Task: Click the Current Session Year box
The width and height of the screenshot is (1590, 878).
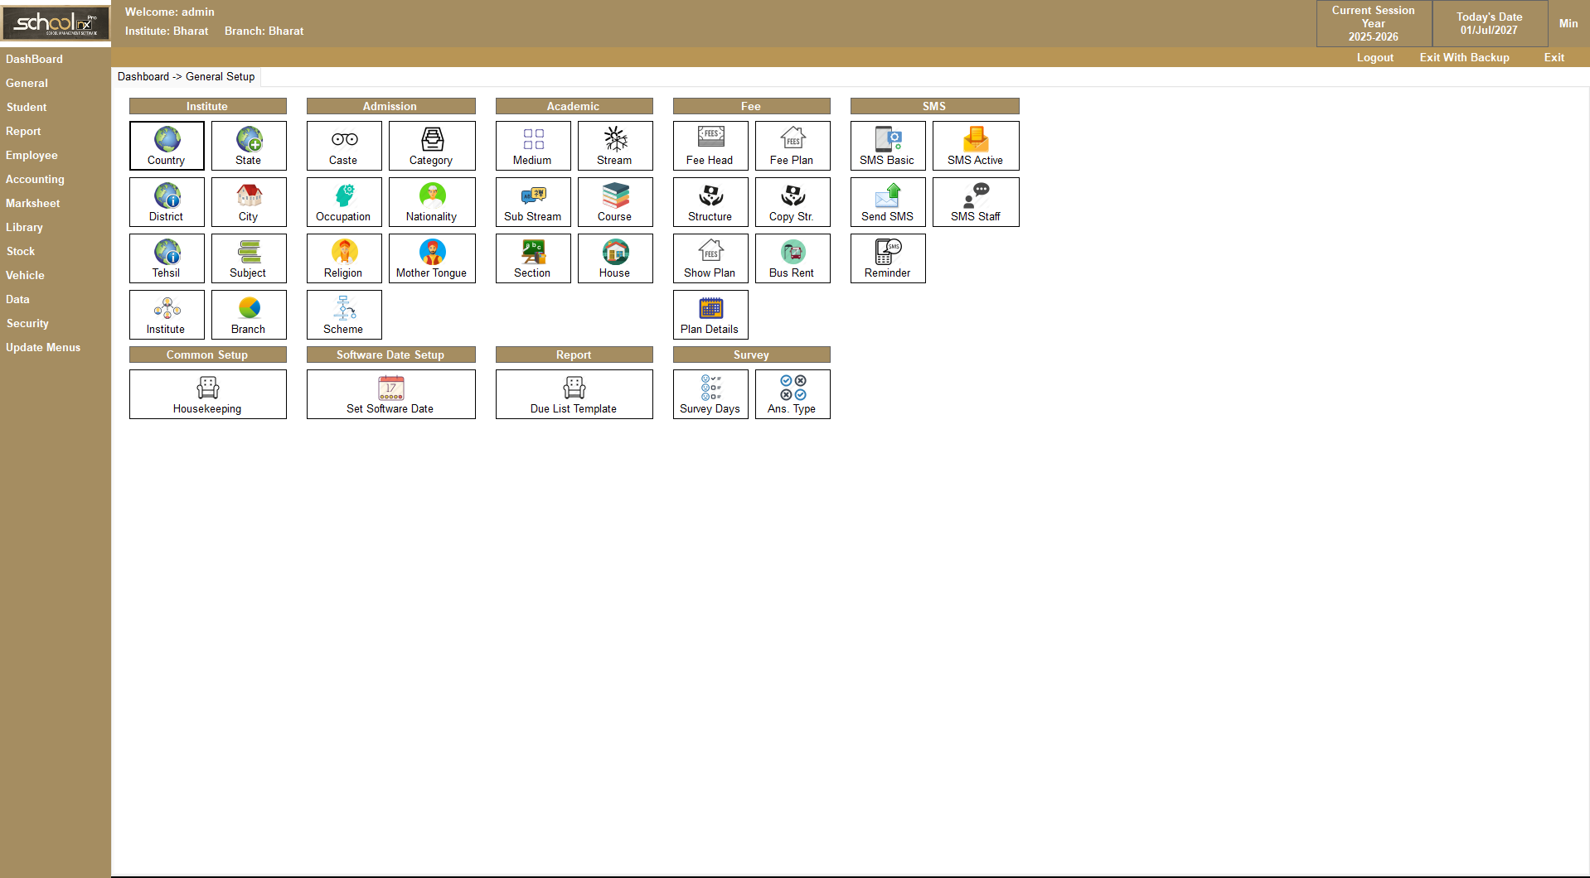Action: click(x=1374, y=23)
